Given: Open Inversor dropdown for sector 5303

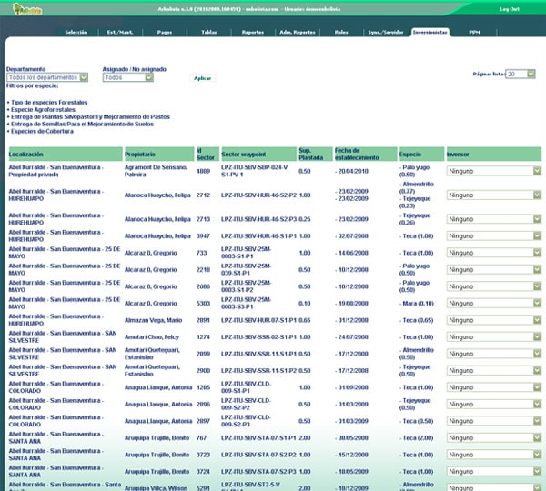Looking at the screenshot, I should 494,303.
